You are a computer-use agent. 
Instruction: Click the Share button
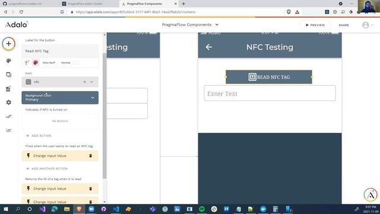(x=344, y=25)
